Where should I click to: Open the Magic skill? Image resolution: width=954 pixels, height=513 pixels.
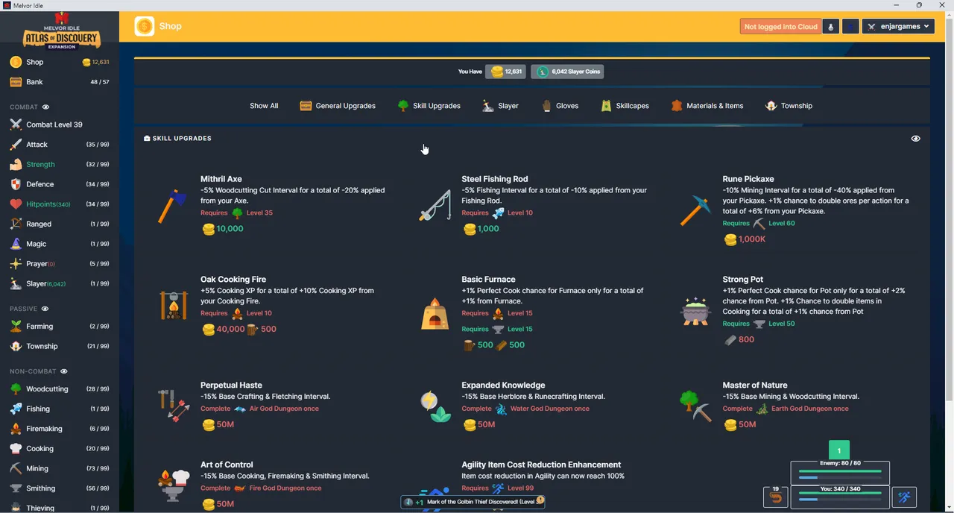tap(60, 244)
